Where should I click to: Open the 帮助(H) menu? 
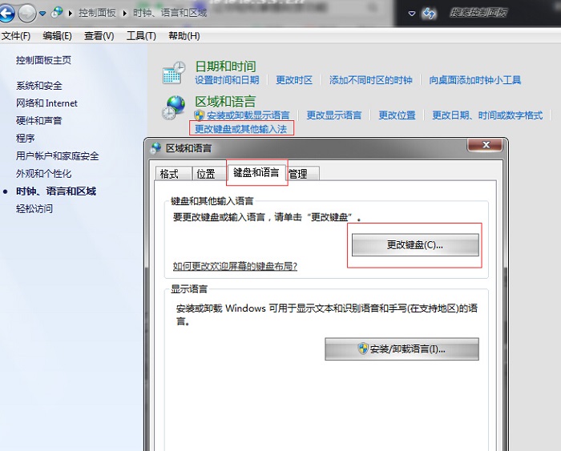click(184, 36)
